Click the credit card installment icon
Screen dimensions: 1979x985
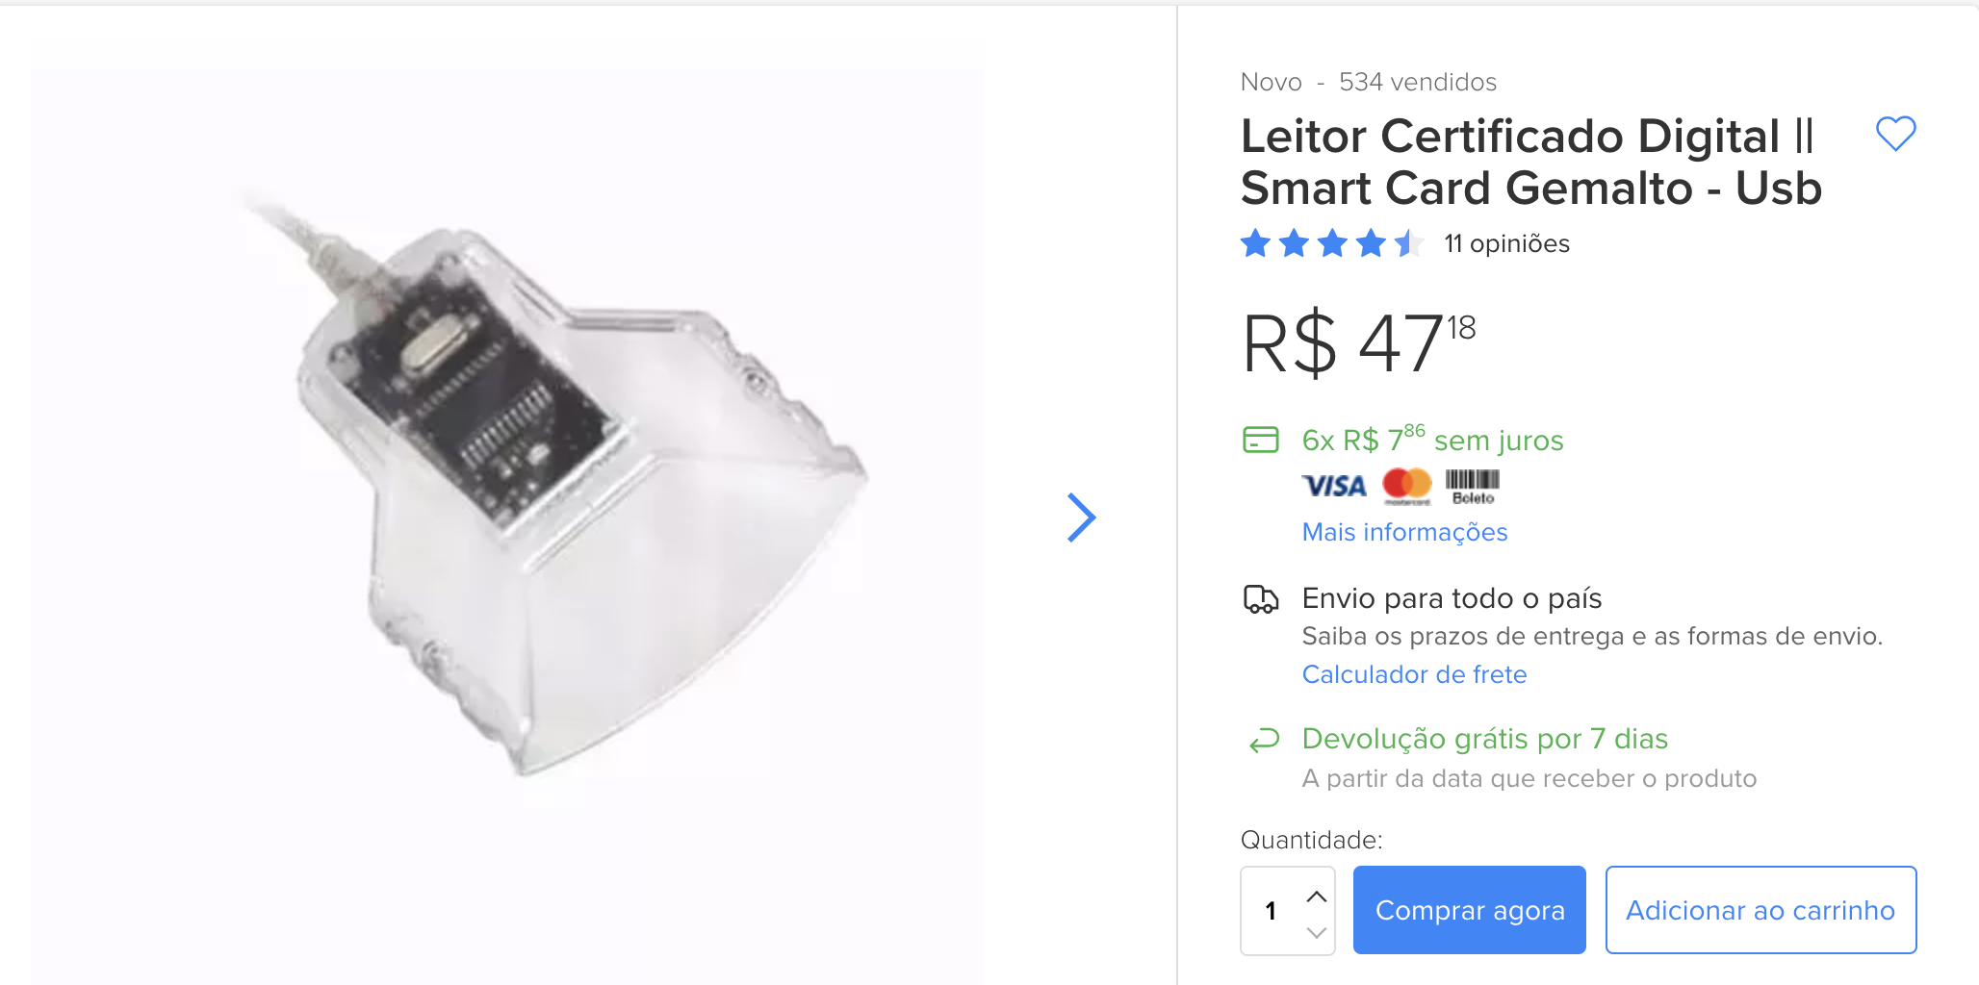1260,440
